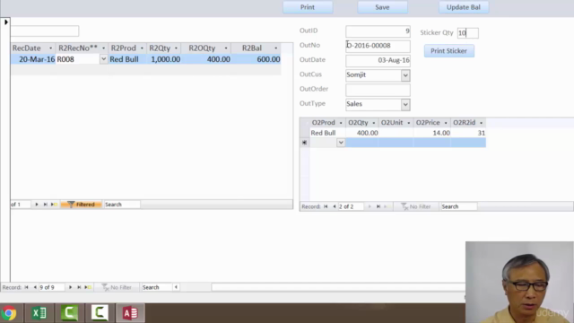Image resolution: width=574 pixels, height=323 pixels.
Task: Click the main form record selector arrow
Action: click(x=6, y=22)
